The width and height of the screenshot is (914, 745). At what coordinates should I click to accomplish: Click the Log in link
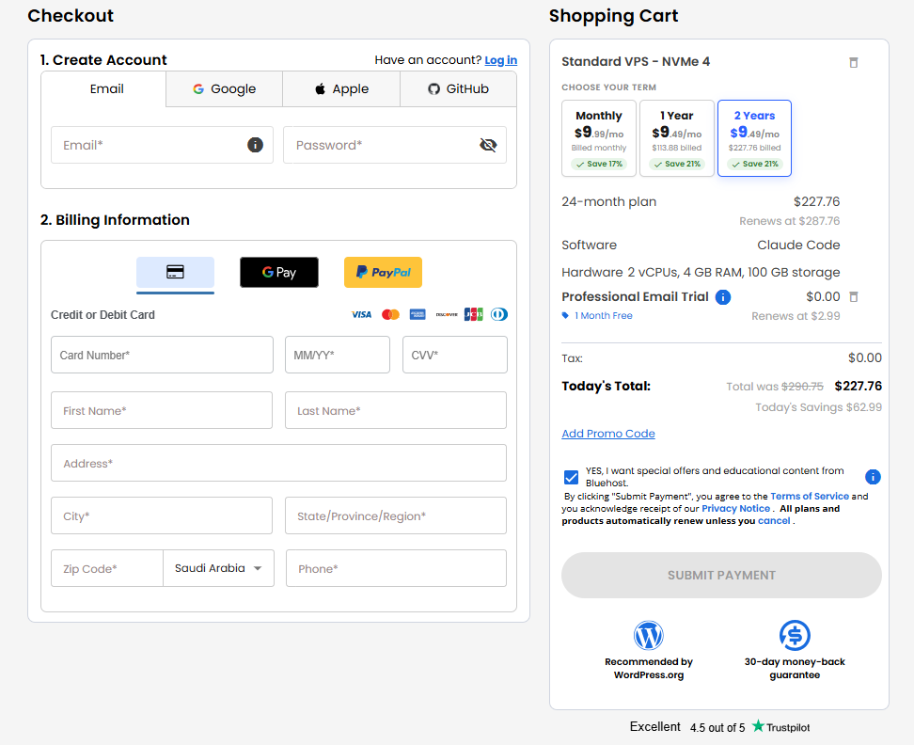pyautogui.click(x=500, y=60)
